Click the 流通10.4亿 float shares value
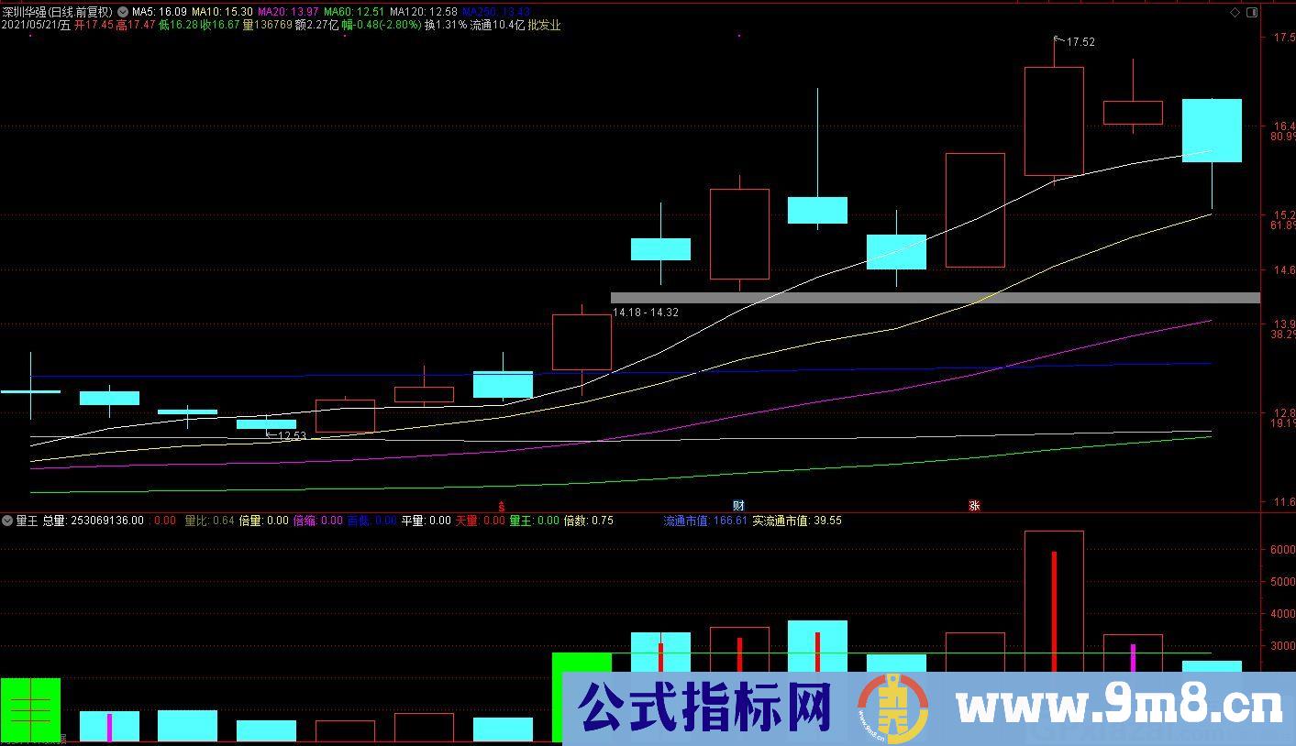Screen dimensions: 1296x746 pyautogui.click(x=497, y=26)
